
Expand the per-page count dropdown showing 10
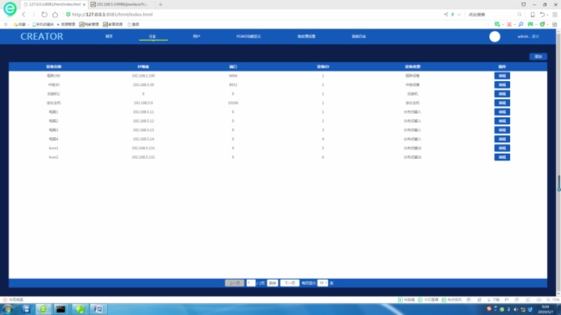tap(323, 283)
